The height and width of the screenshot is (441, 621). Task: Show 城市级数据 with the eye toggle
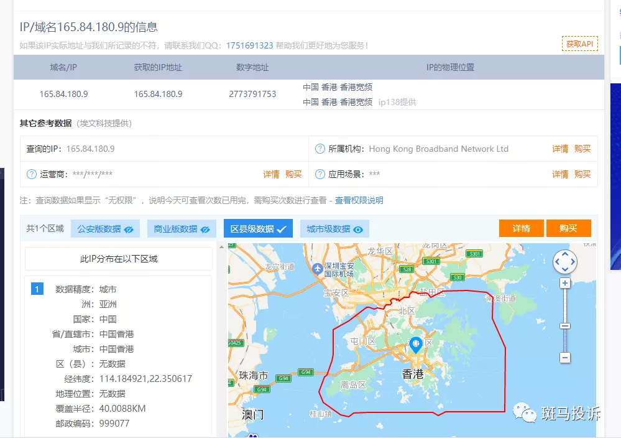coord(334,229)
